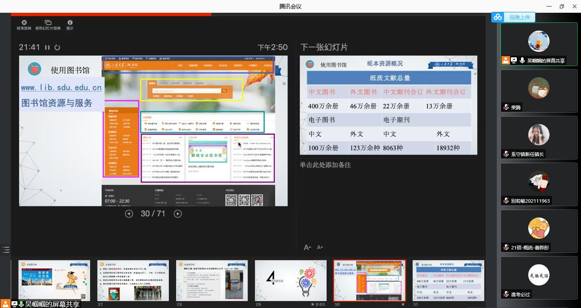Open the 提示 tips info icon
Viewport: 581px width, 308px height.
click(70, 23)
